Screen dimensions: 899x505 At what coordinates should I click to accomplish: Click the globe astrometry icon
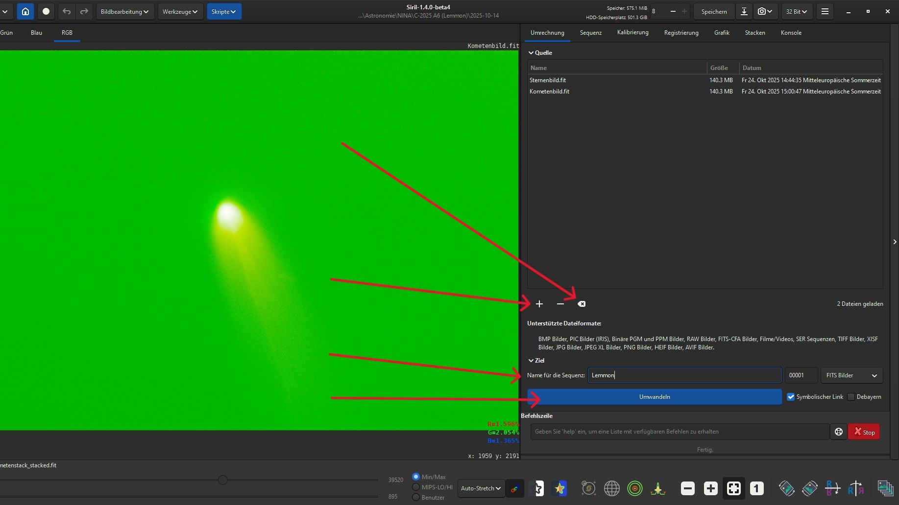[612, 488]
